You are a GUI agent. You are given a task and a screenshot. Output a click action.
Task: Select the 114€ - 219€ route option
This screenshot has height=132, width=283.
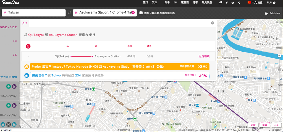[x=9, y=91]
